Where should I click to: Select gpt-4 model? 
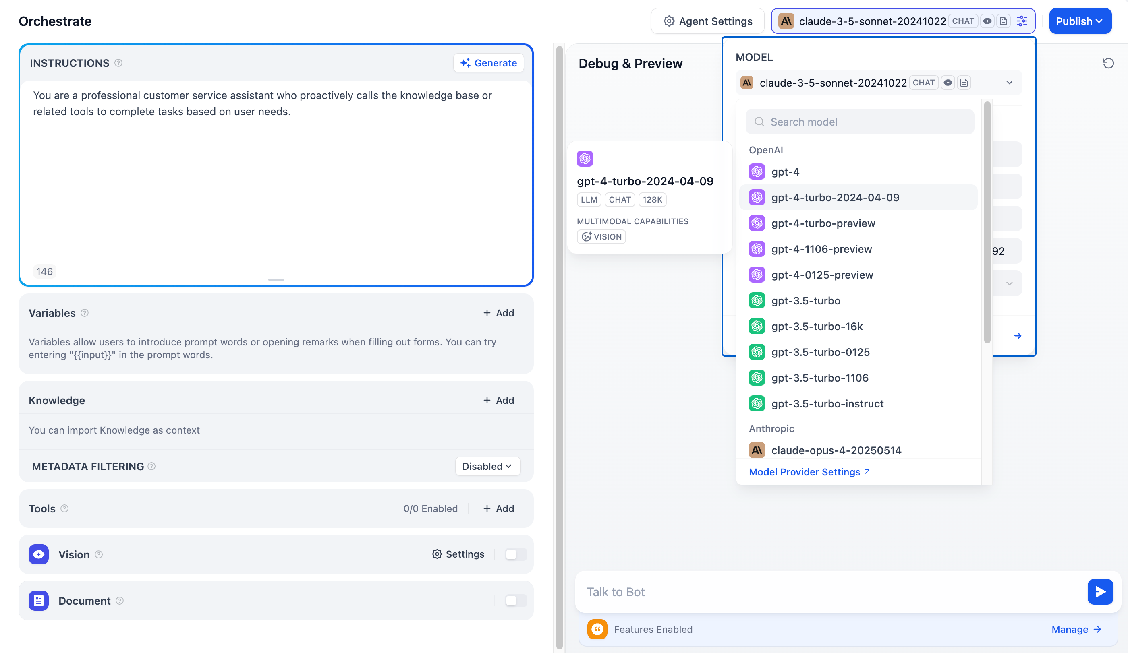click(858, 172)
